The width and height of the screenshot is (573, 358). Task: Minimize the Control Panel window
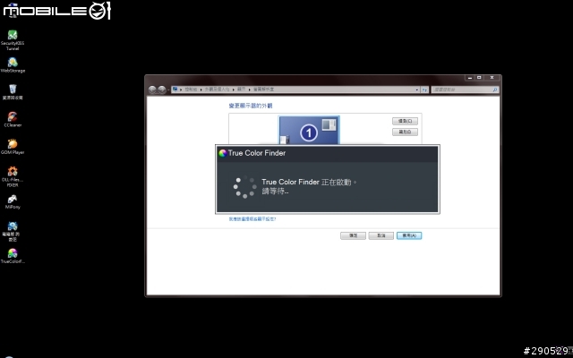pos(469,78)
